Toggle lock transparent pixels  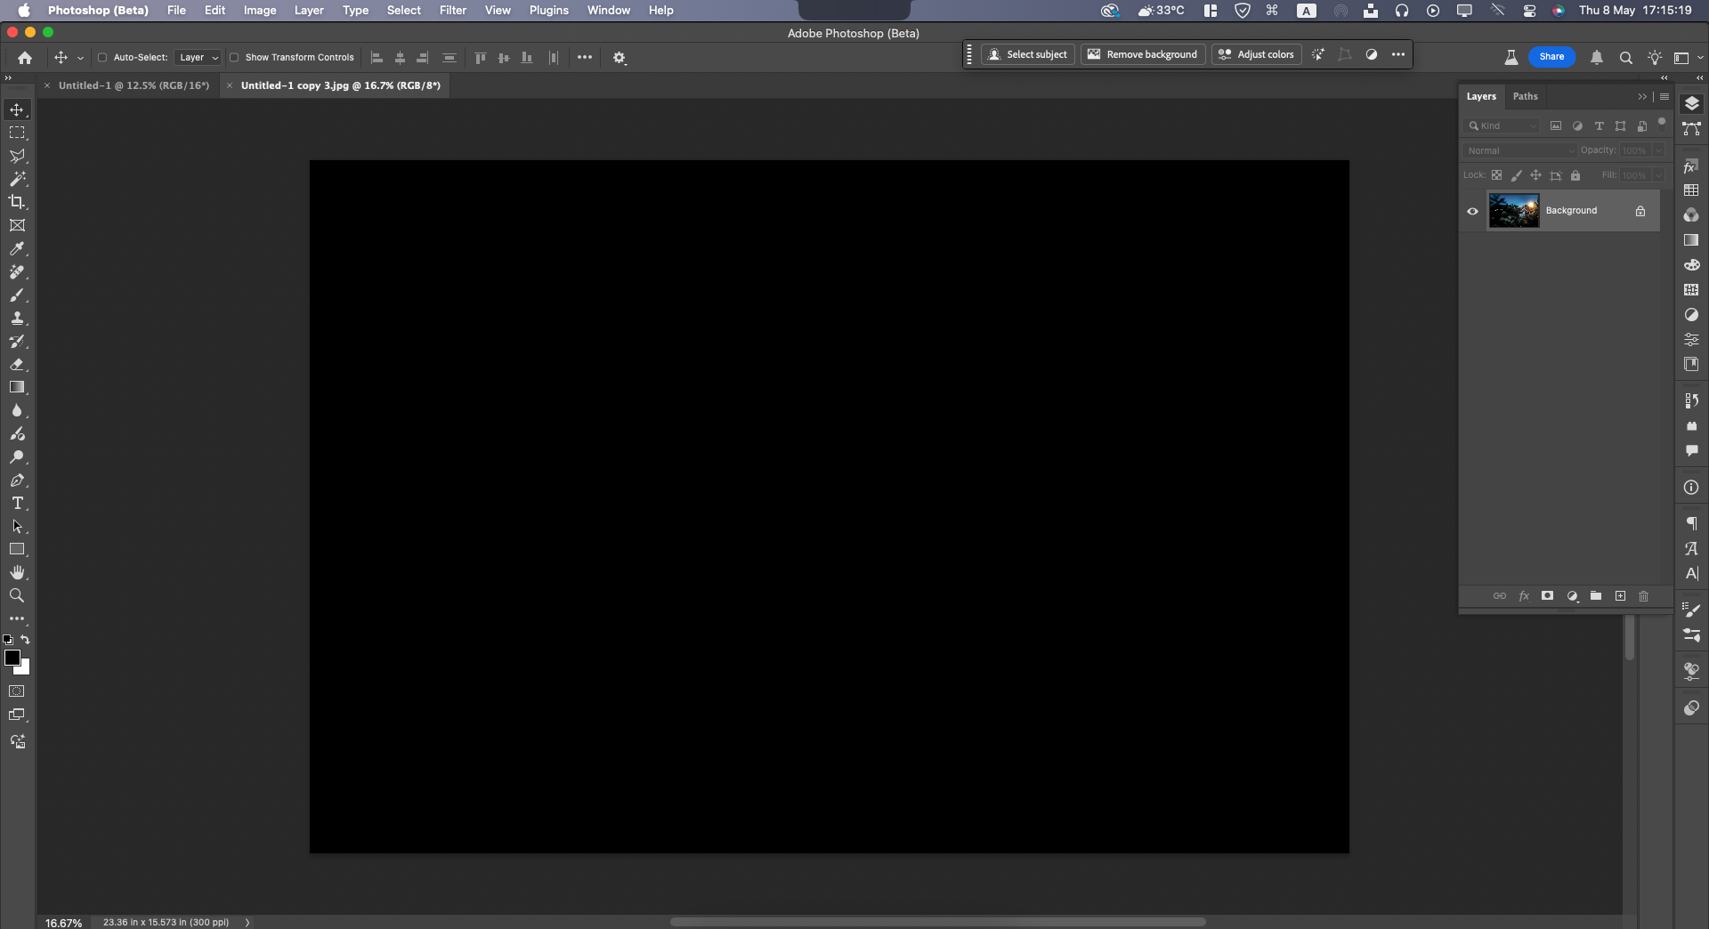point(1497,175)
